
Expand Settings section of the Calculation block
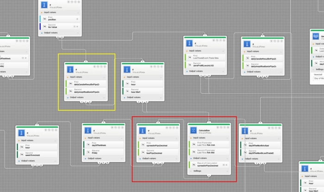click(227, 171)
